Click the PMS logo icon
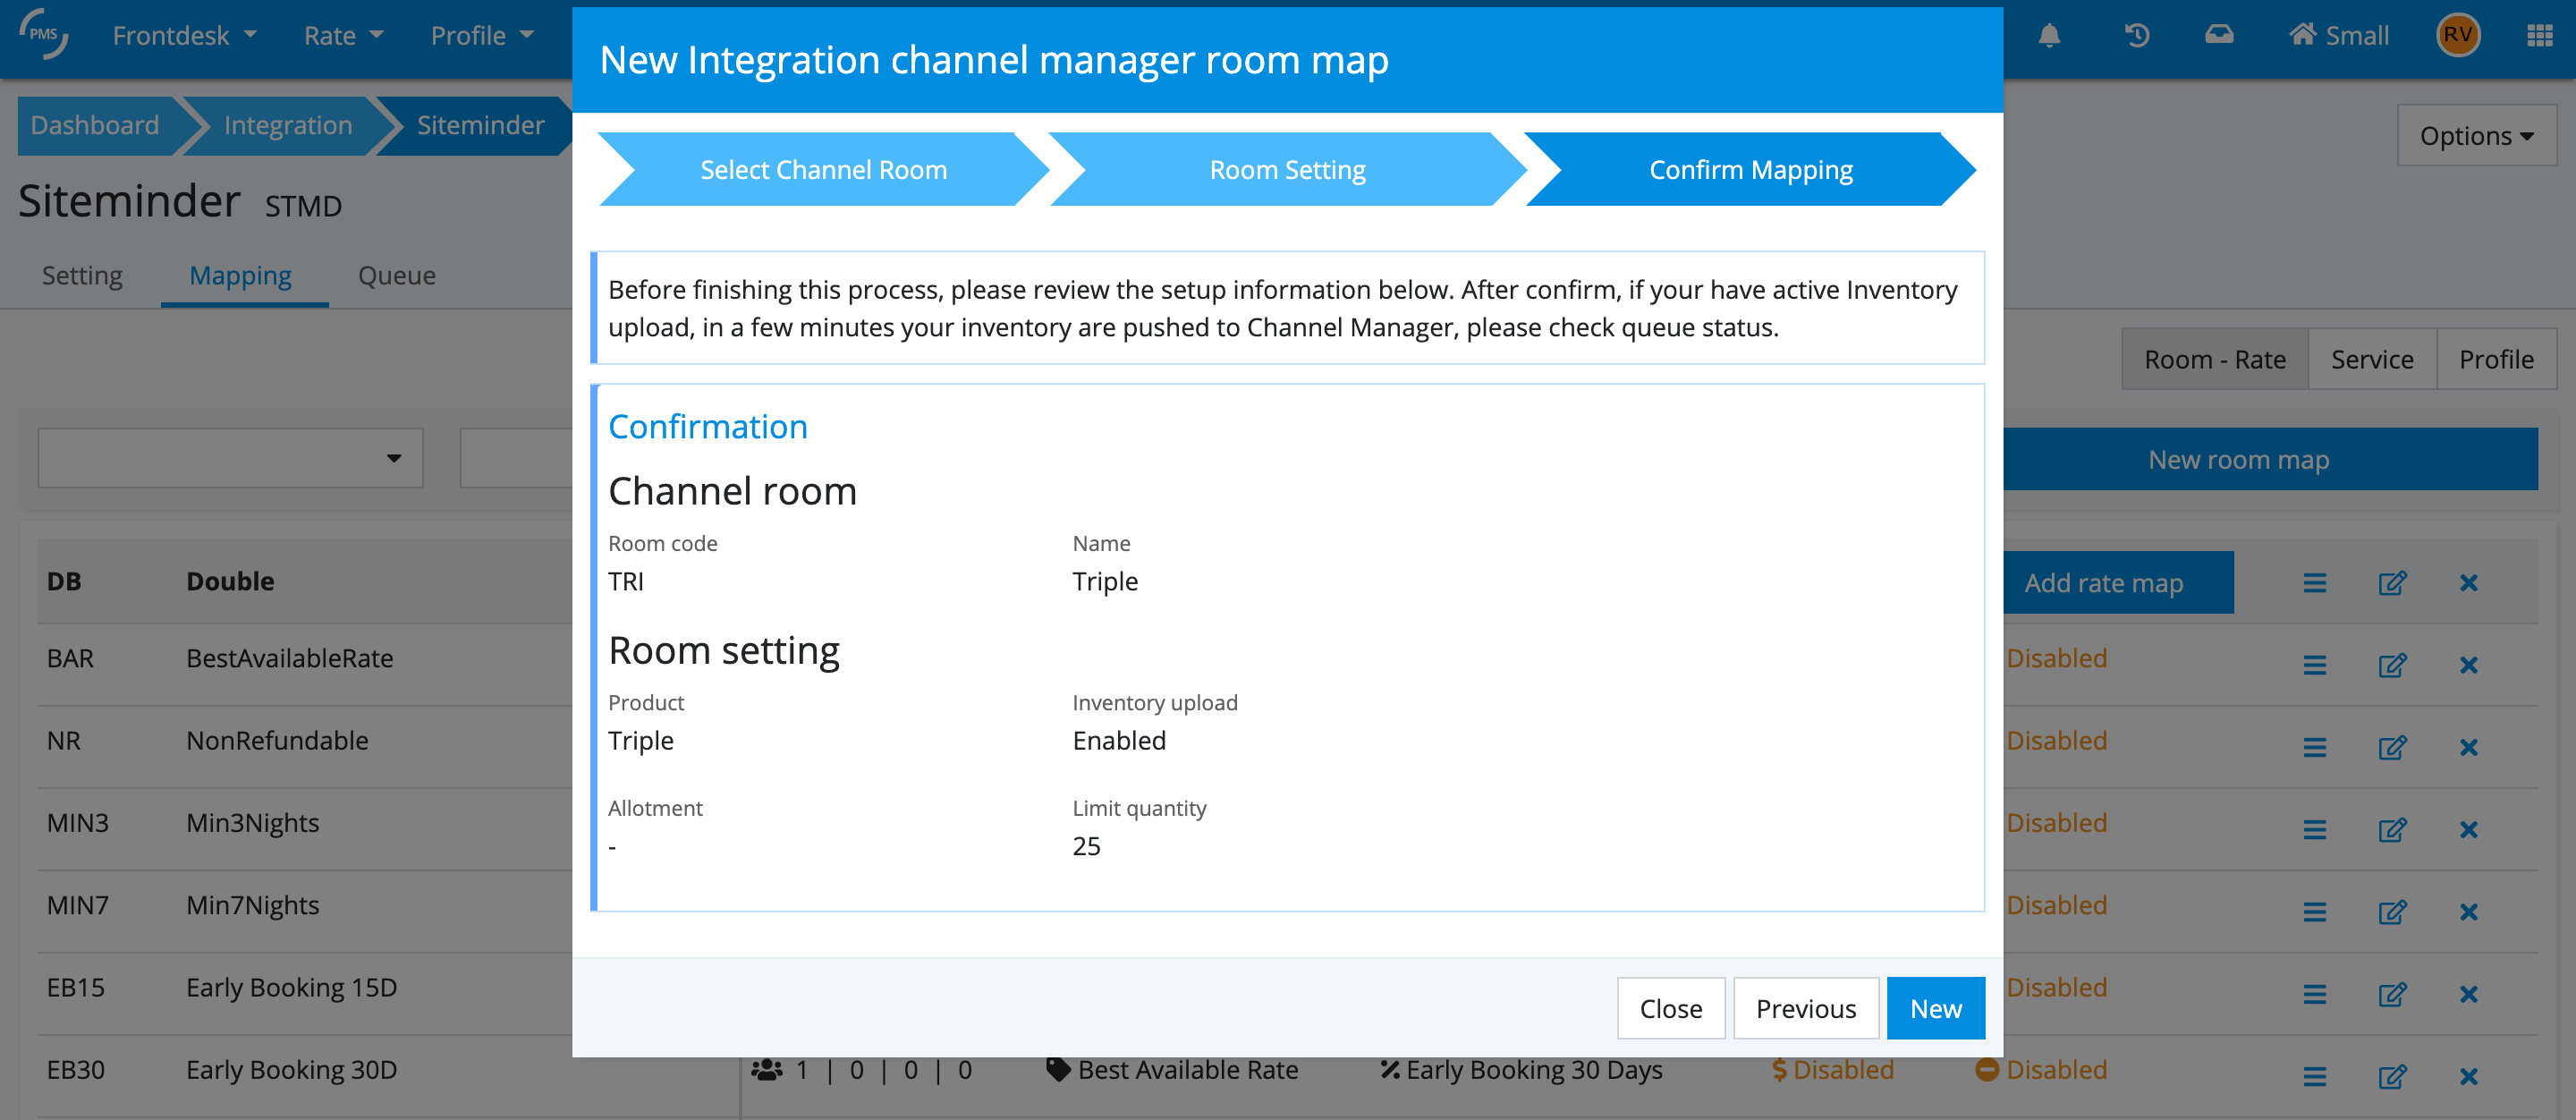Image resolution: width=2576 pixels, height=1120 pixels. (44, 34)
